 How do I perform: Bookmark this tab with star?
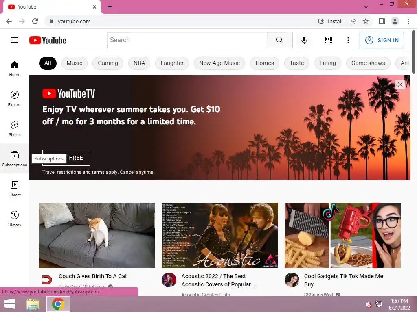(x=366, y=21)
